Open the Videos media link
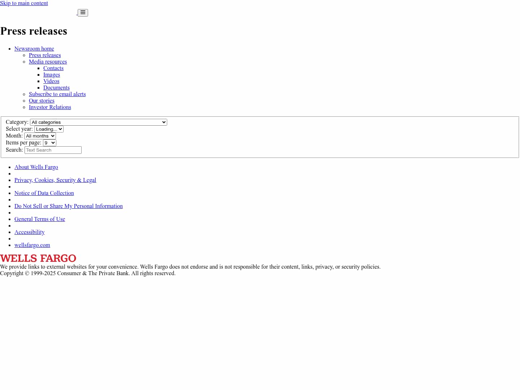Viewport: 520px width, 390px height. [51, 81]
